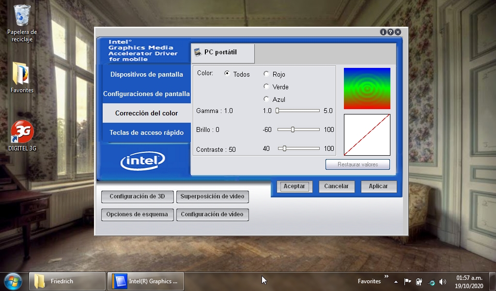Screen dimensions: 496x291
Task: Click the Aplicar button
Action: pos(379,186)
